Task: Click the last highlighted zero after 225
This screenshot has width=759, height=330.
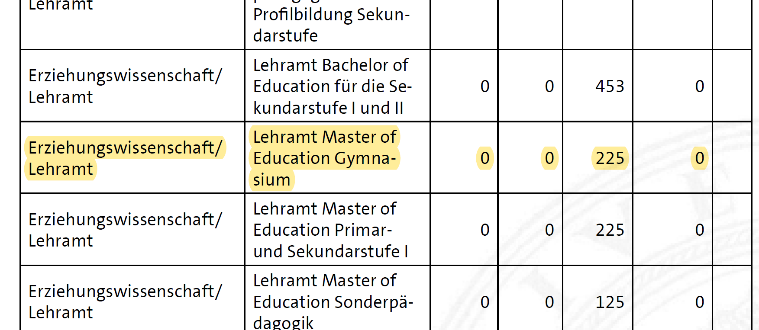Action: pos(700,158)
